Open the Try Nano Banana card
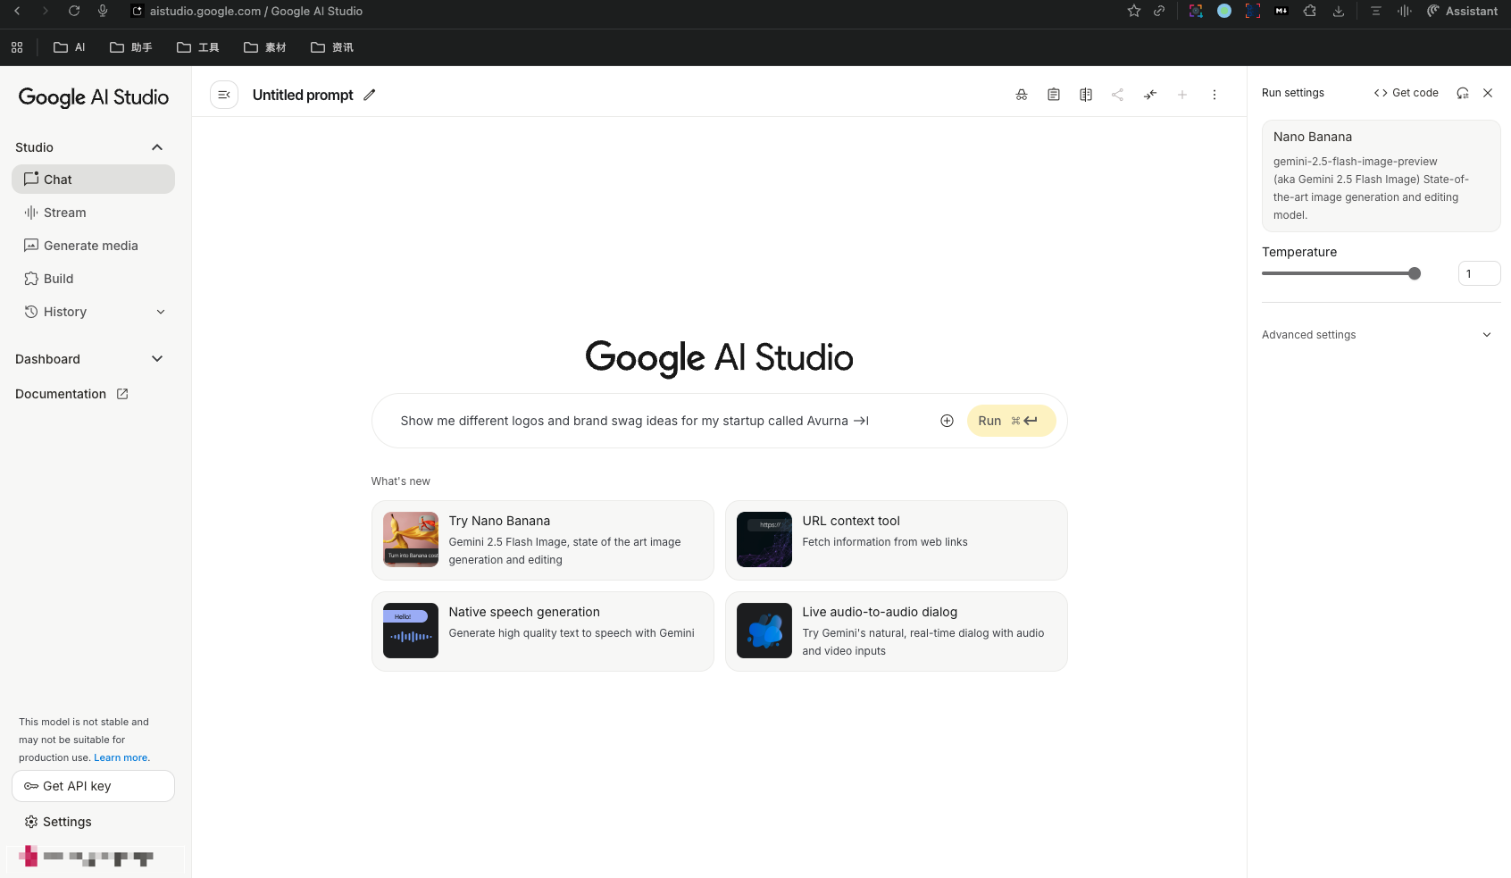Screen dimensions: 1511x878 (x=543, y=540)
